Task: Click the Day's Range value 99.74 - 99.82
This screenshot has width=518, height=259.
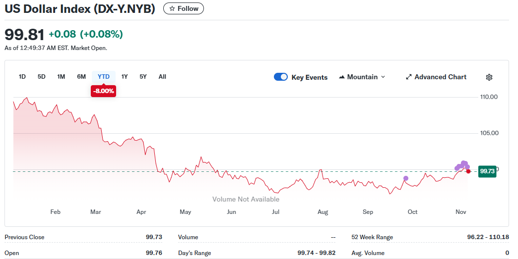Action: [x=317, y=253]
